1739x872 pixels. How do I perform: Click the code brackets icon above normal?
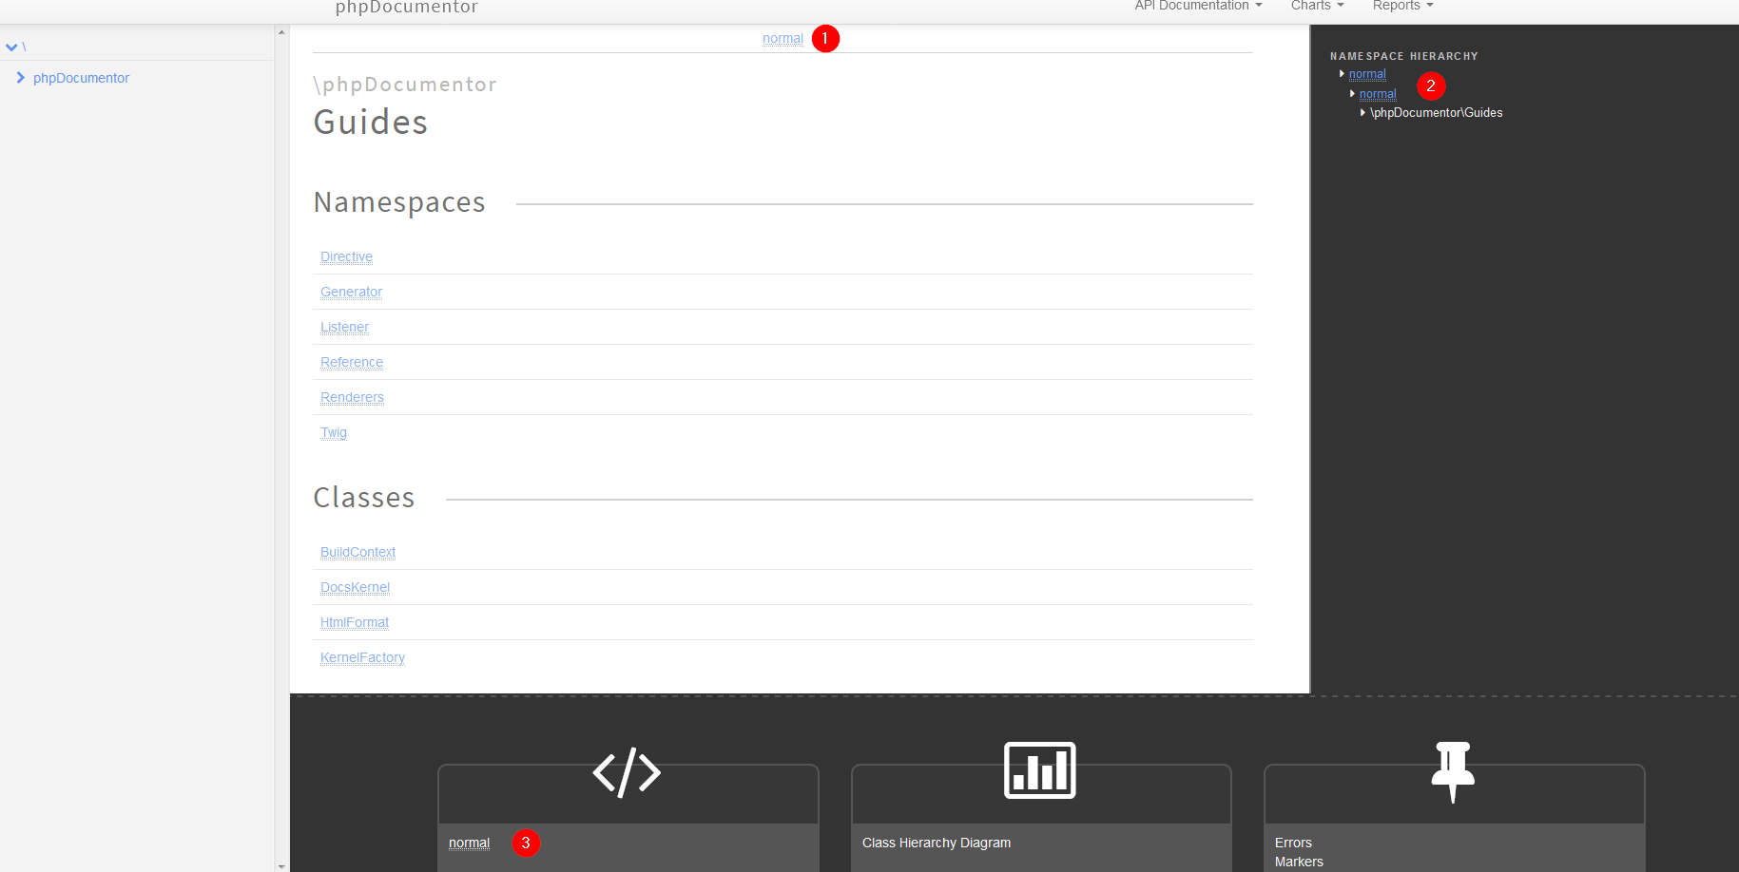[628, 772]
